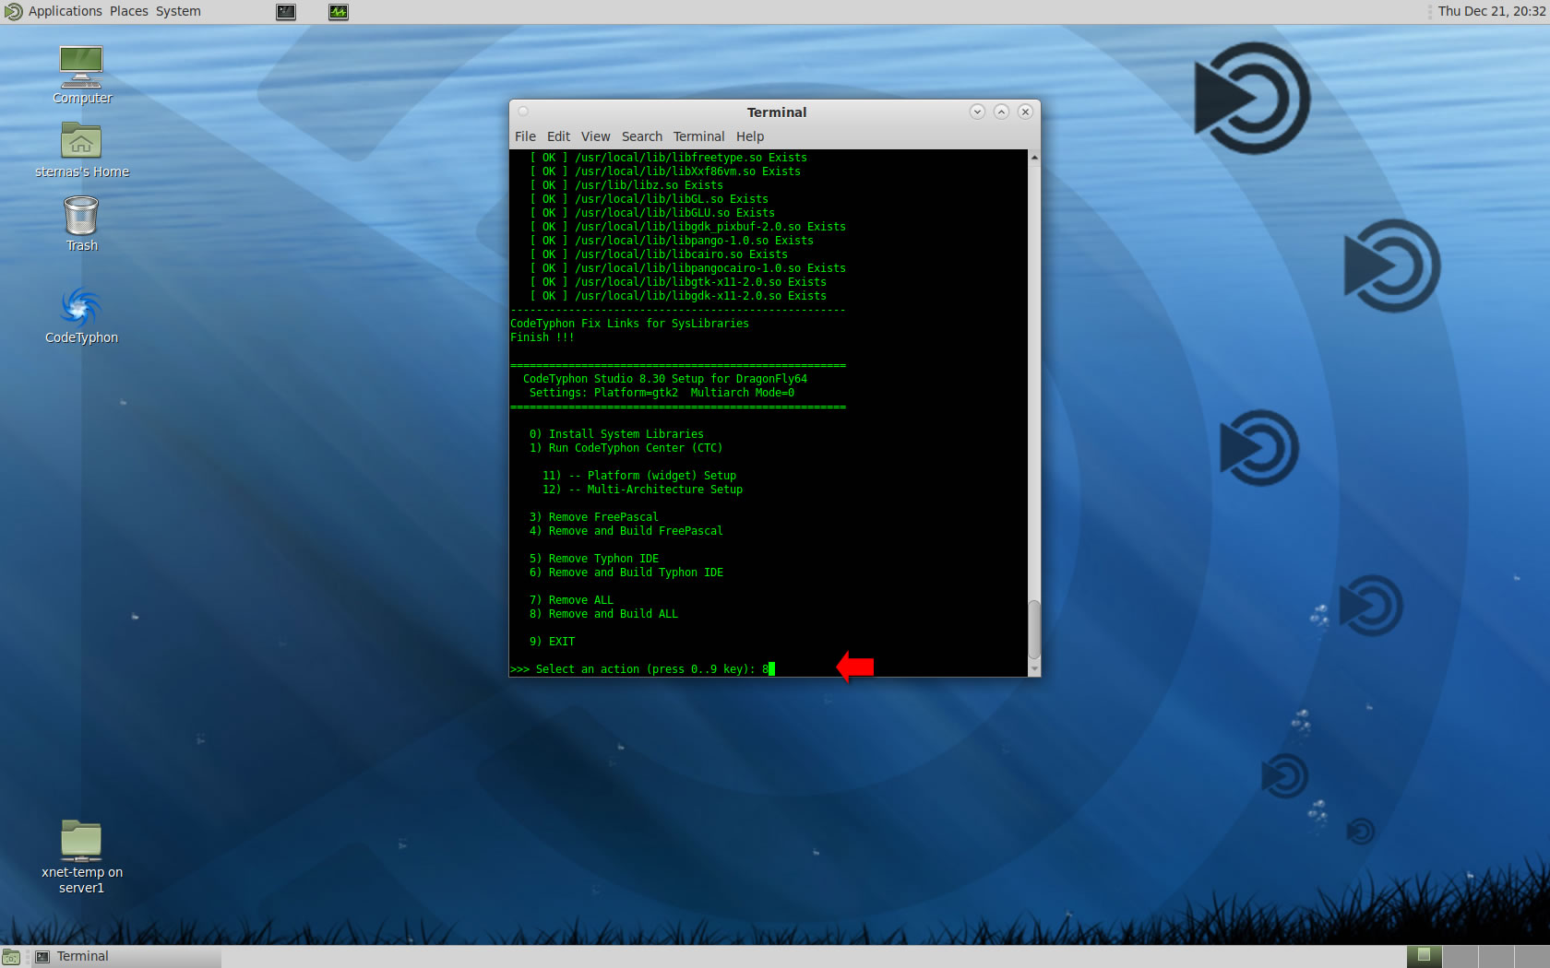The width and height of the screenshot is (1550, 968).
Task: Click 'CodeTyphon Fix Links for SysLibraries' text
Action: (x=629, y=324)
